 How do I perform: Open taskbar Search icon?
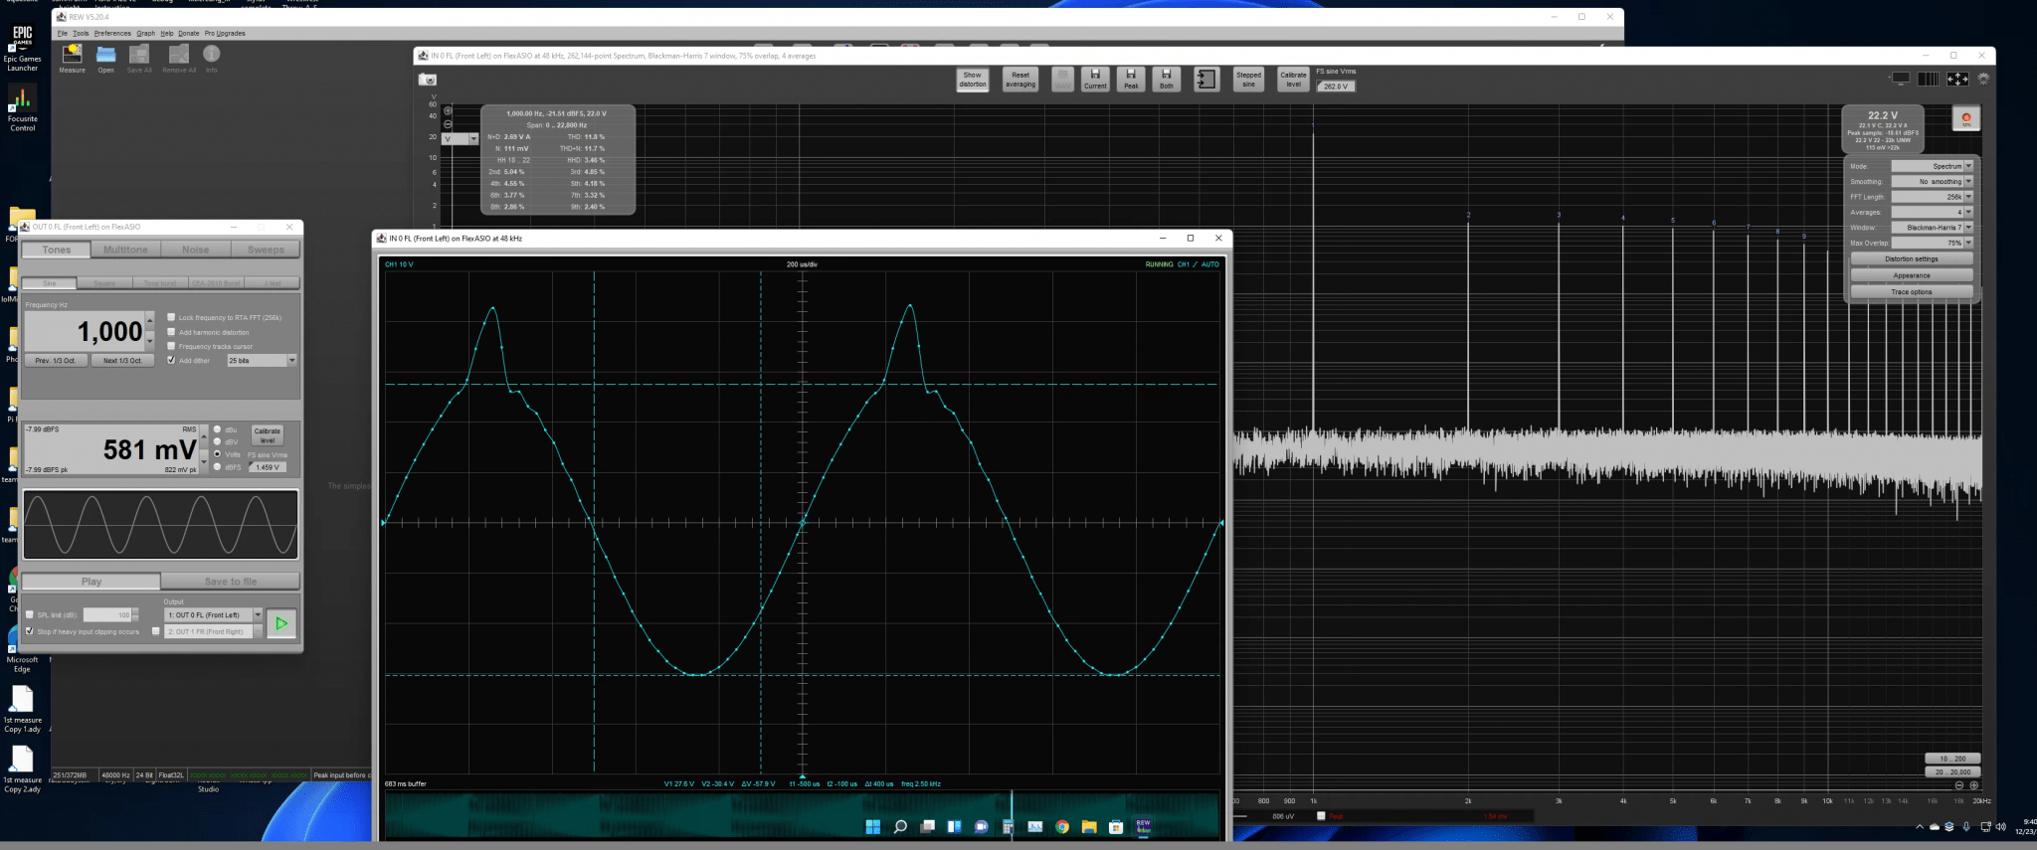coord(900,826)
